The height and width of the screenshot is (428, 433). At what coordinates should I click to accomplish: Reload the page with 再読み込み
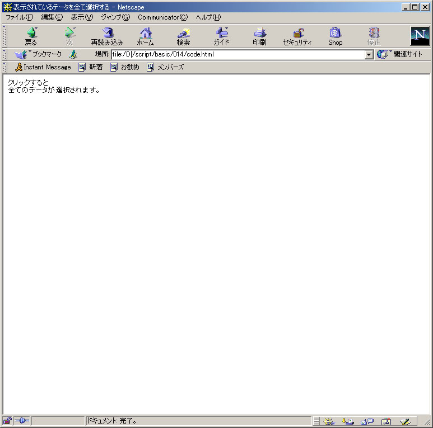[107, 36]
